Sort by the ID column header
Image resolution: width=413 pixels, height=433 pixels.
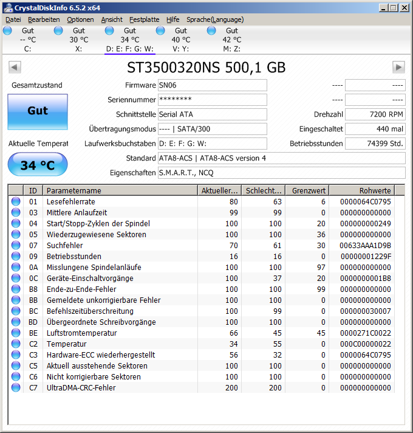point(33,190)
